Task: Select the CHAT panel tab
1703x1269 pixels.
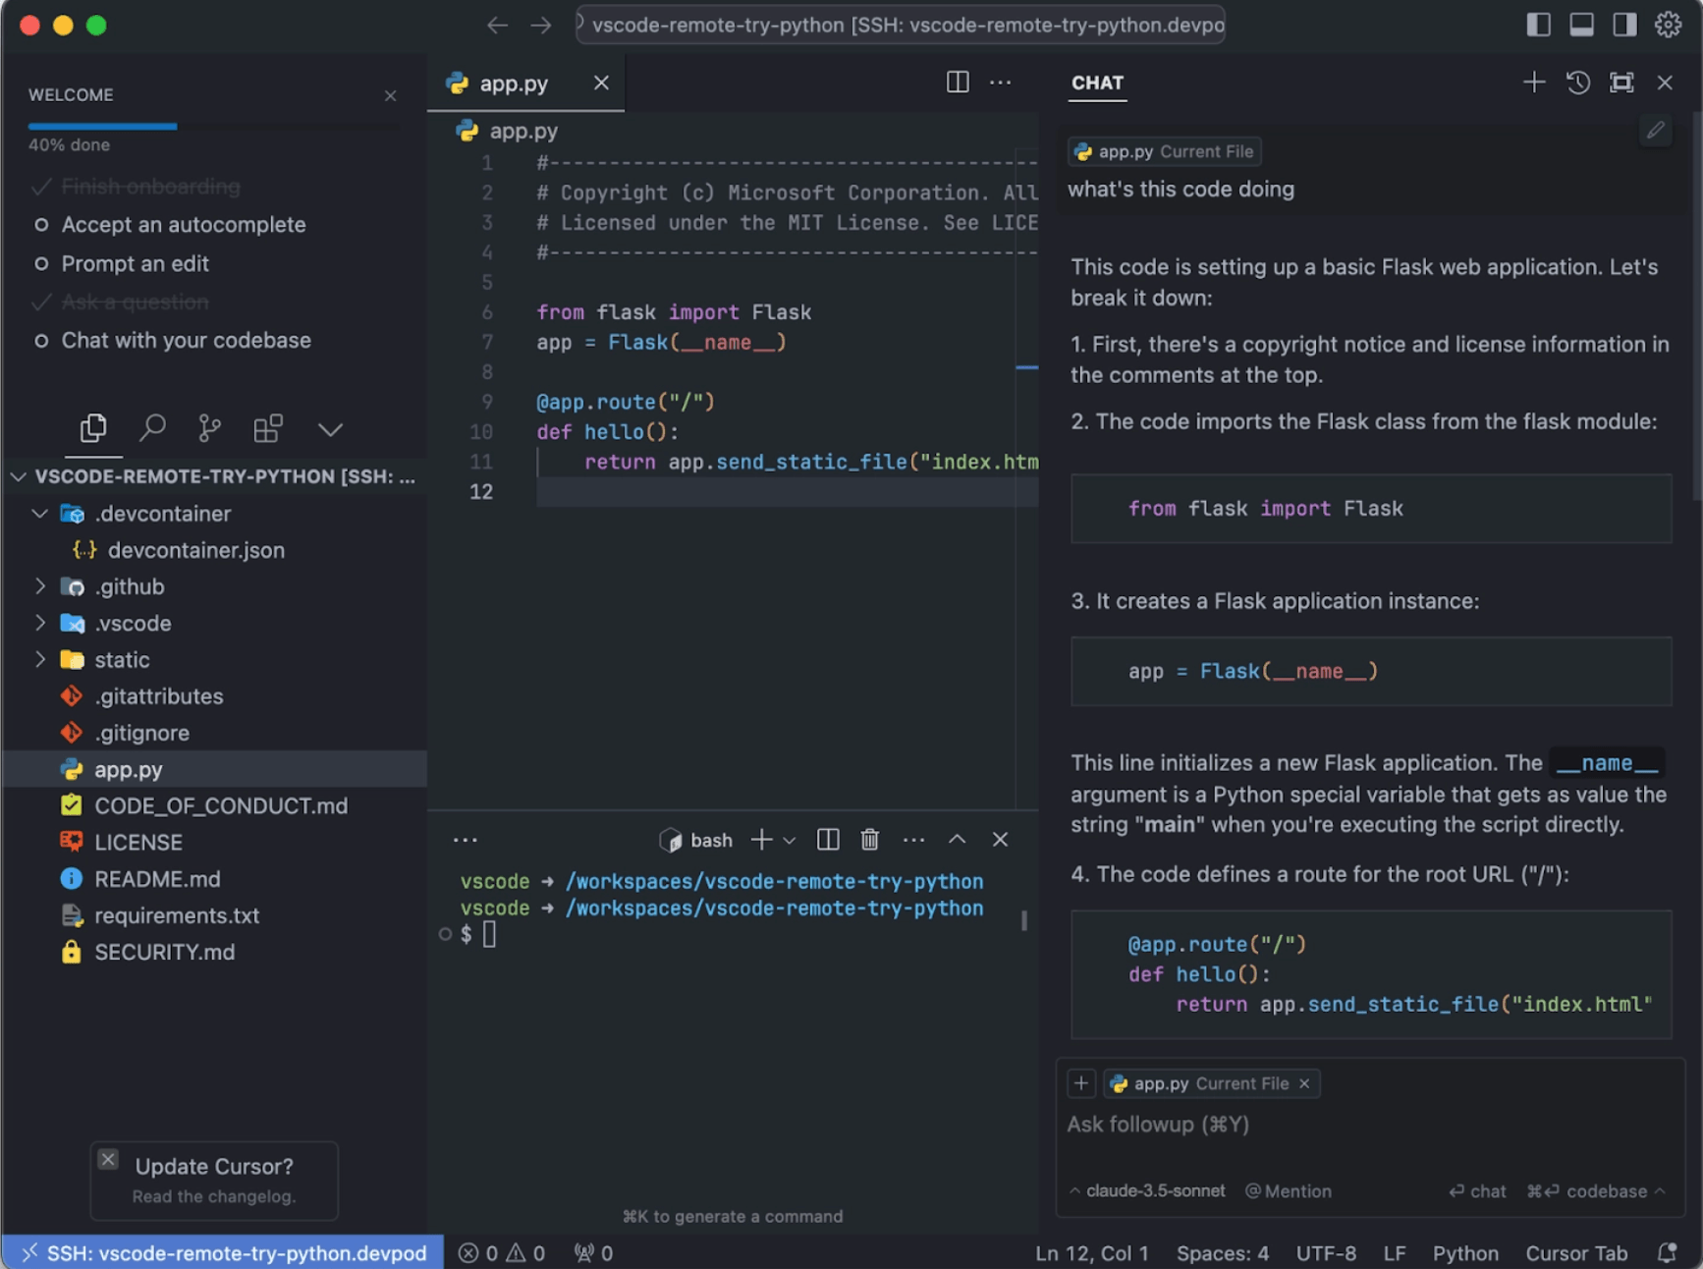Action: coord(1097,83)
